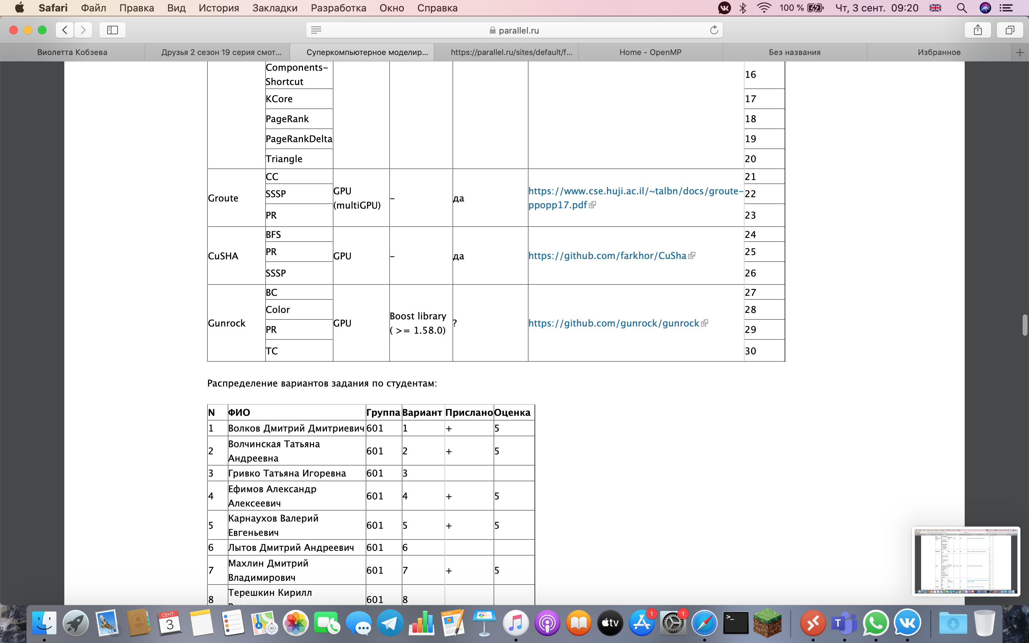Select the PageRankDelta cell

pyautogui.click(x=299, y=139)
